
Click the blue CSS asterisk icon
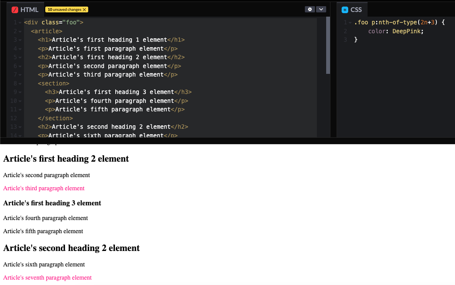pos(344,9)
